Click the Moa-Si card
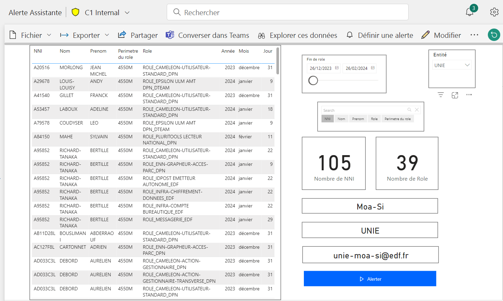The width and height of the screenshot is (503, 301). (x=370, y=206)
